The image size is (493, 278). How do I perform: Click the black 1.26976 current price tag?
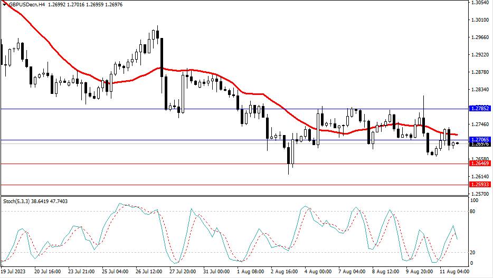479,144
